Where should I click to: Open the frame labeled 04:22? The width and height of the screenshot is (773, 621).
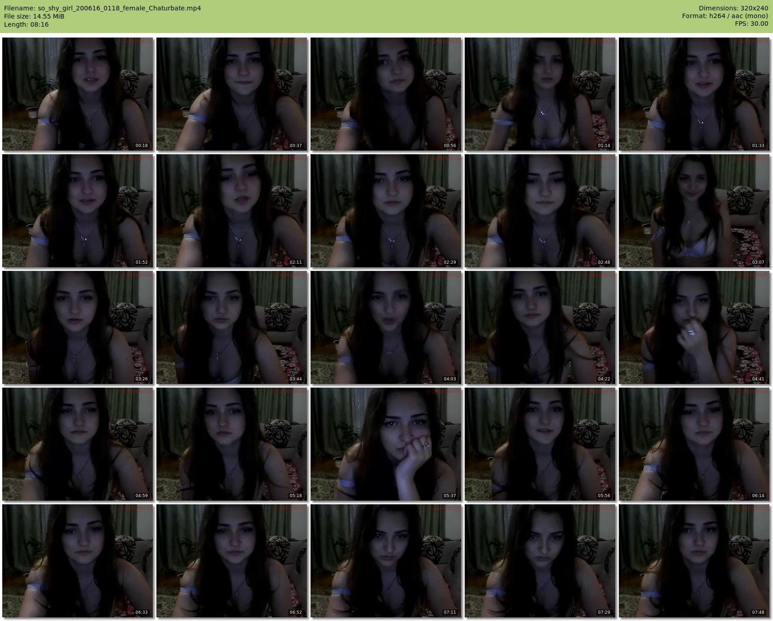pyautogui.click(x=540, y=327)
